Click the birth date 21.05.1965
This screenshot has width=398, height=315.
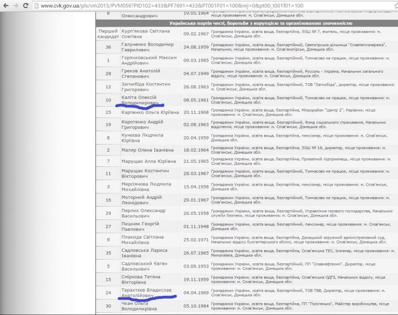point(196,161)
